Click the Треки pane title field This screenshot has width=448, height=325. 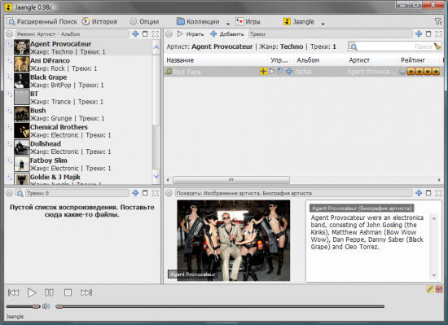[331, 34]
